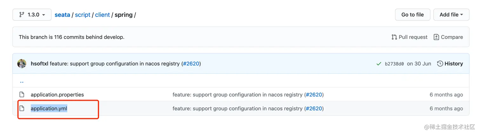Image resolution: width=480 pixels, height=135 pixels.
Task: Open the Pull request link
Action: 410,37
